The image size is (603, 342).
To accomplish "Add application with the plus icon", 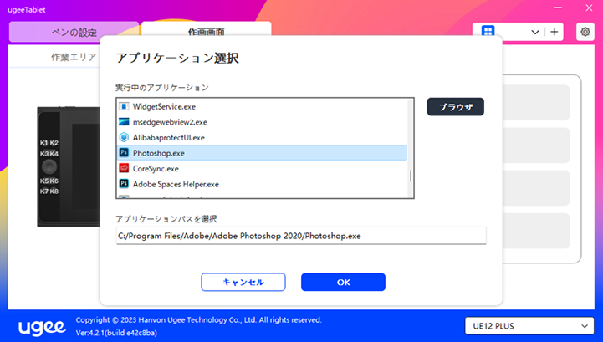I will [x=554, y=32].
